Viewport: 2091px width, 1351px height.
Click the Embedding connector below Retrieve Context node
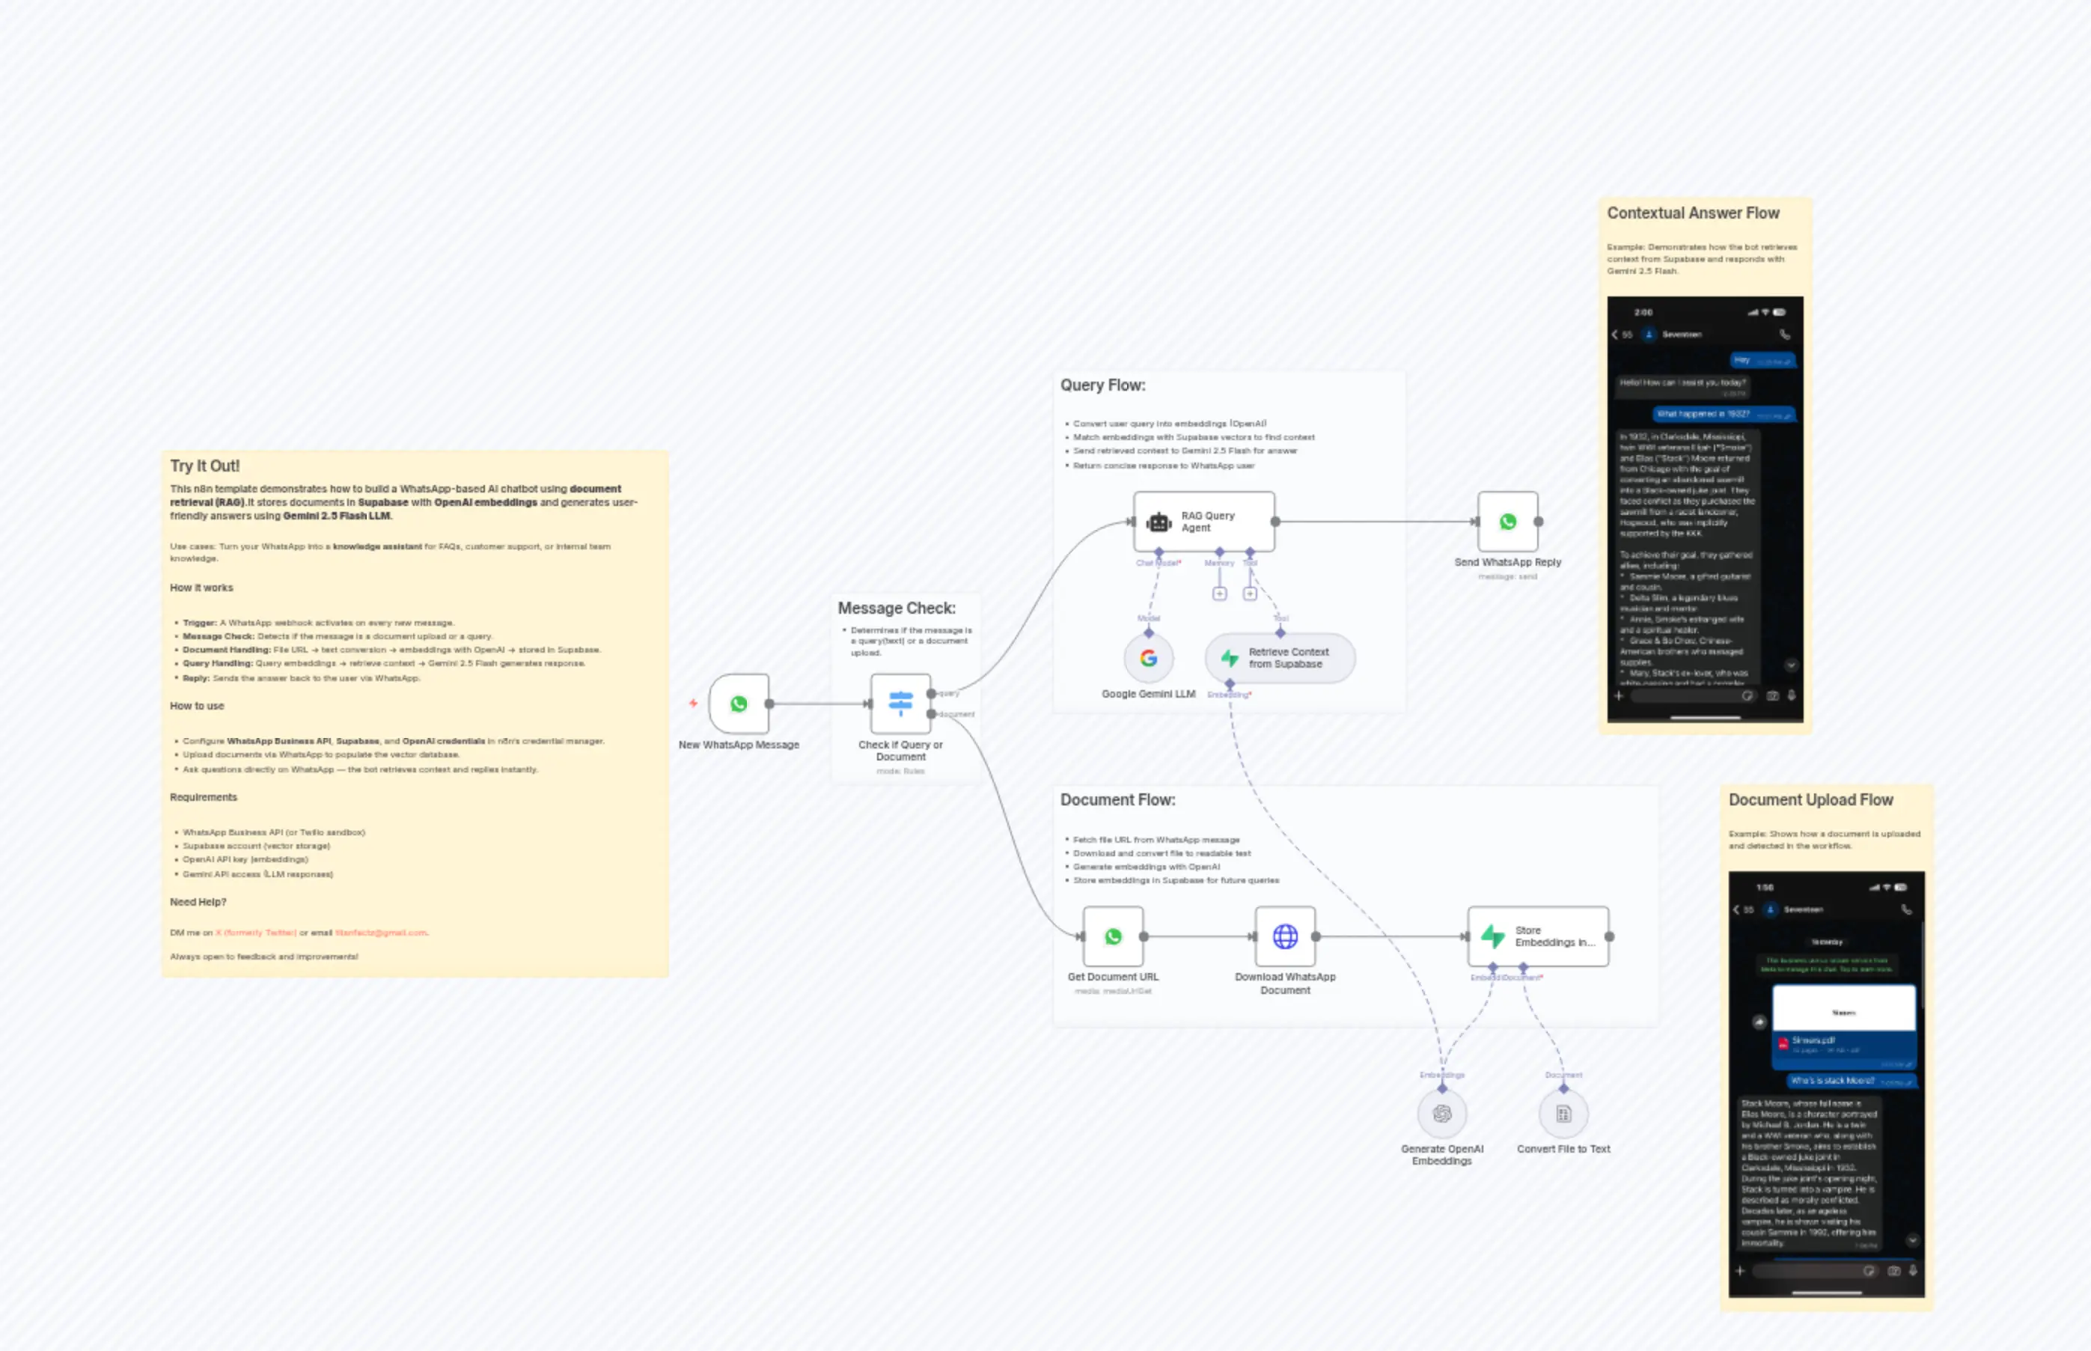pos(1230,684)
